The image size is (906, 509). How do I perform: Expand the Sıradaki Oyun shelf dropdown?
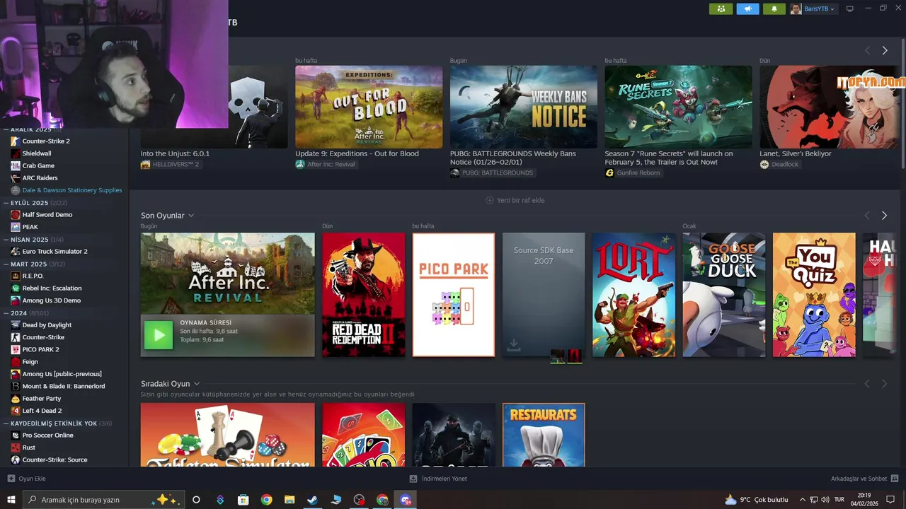197,384
